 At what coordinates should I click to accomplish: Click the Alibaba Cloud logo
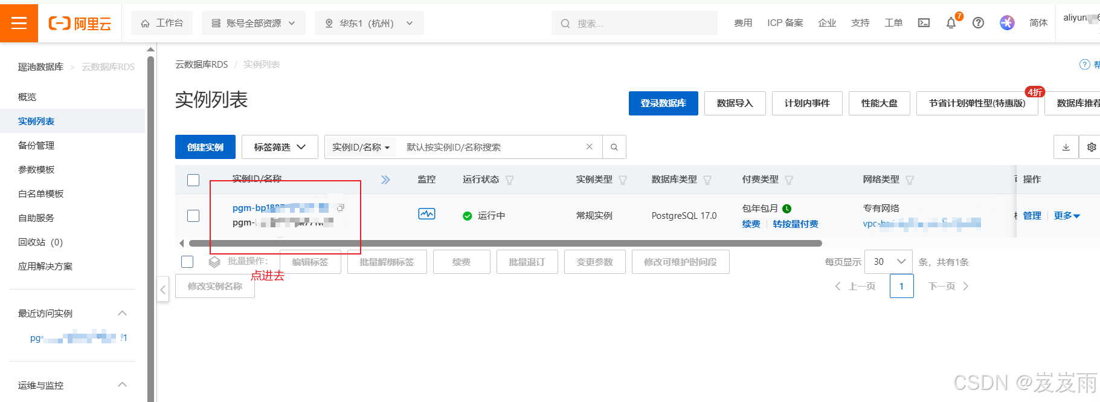tap(80, 24)
